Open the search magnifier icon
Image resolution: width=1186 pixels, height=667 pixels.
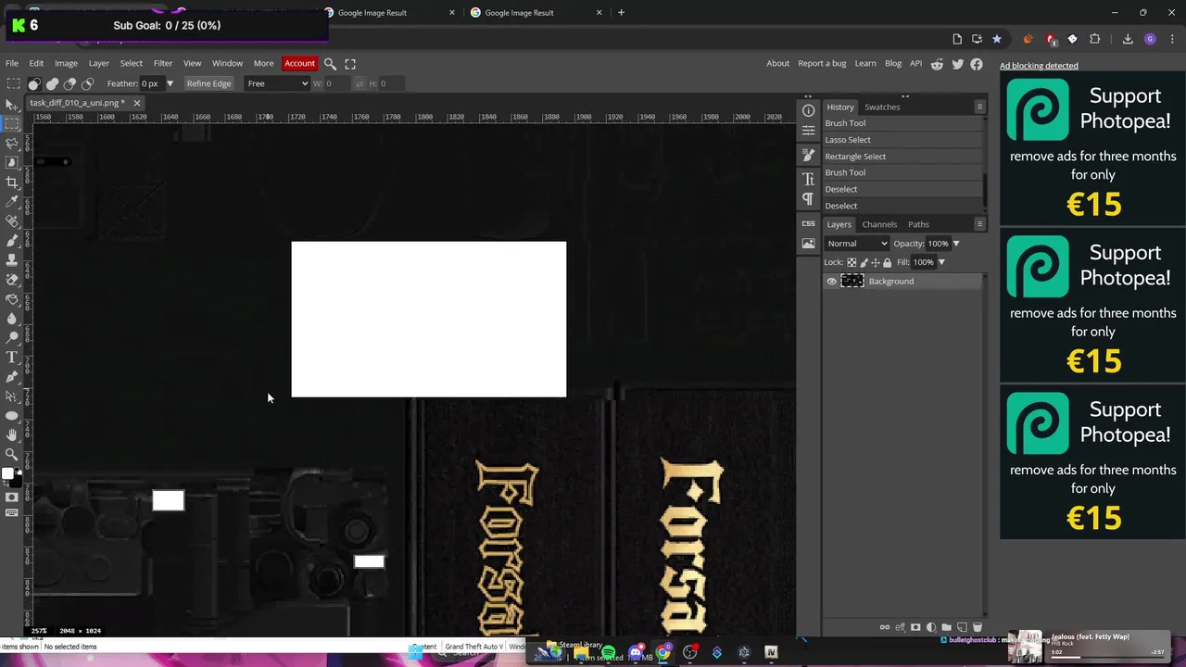(330, 64)
